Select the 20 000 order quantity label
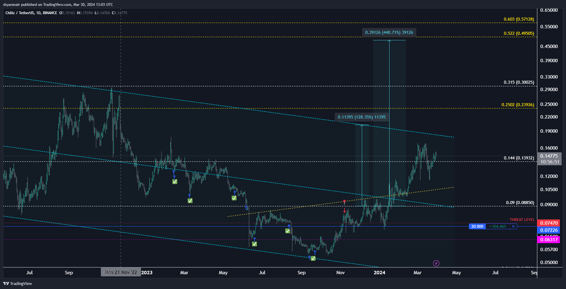The image size is (566, 289). click(x=477, y=227)
